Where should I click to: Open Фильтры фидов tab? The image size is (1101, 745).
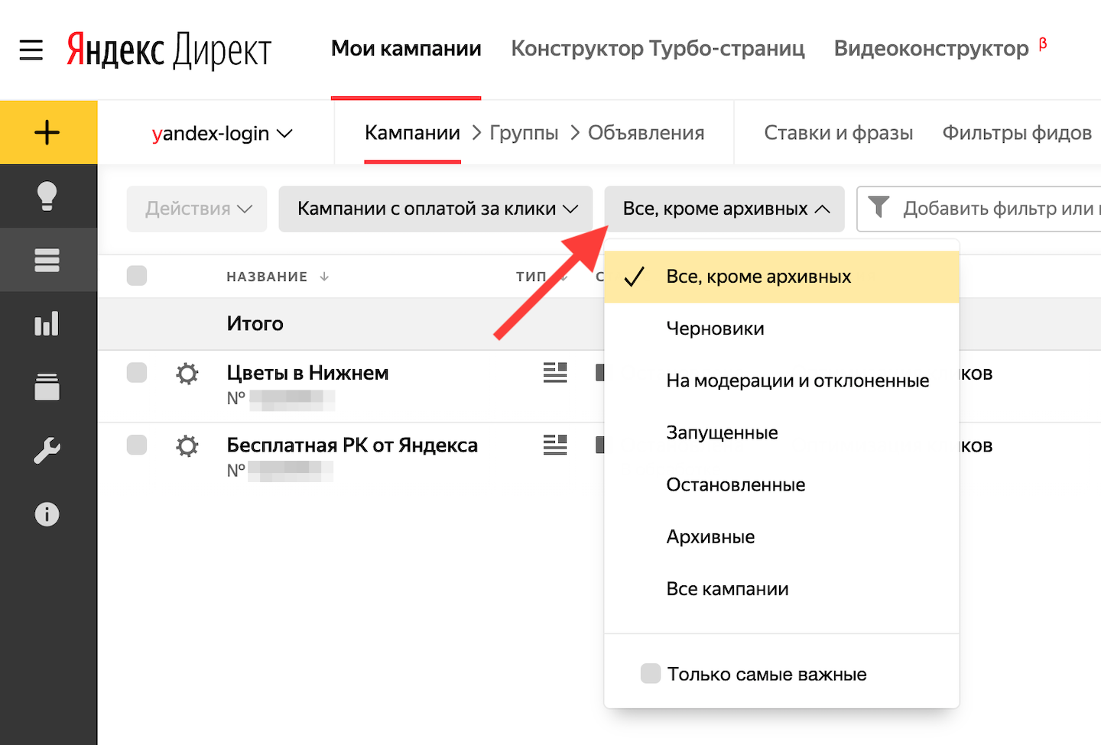(1017, 133)
